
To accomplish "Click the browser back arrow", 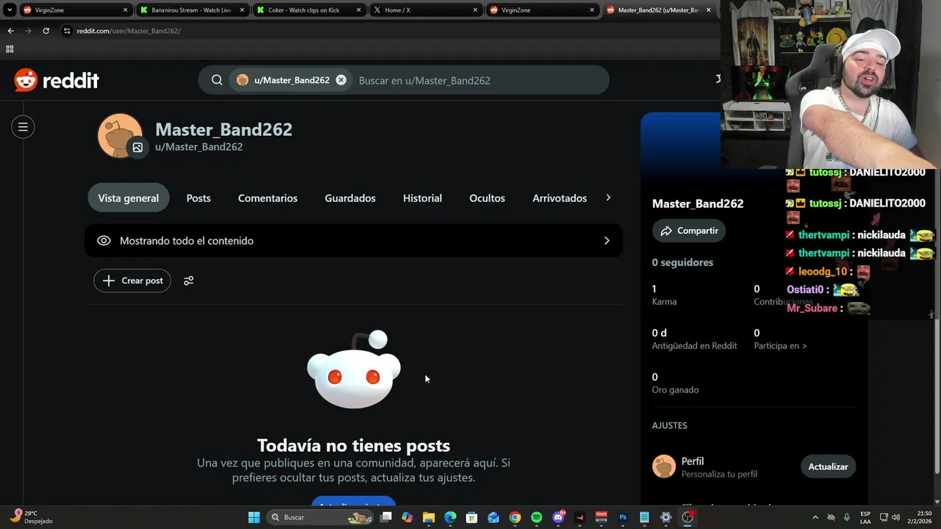I will point(10,31).
